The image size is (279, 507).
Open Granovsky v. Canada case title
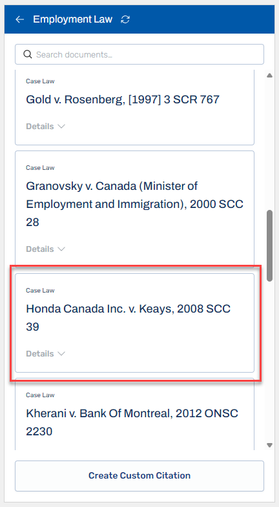point(134,204)
